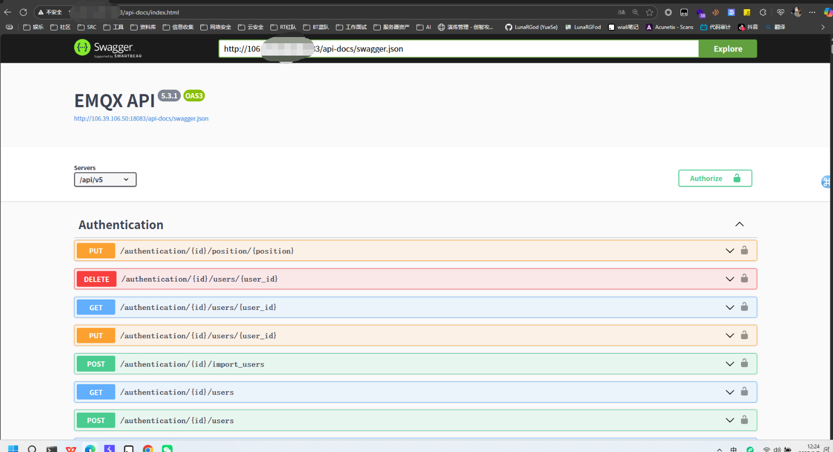Click the lock icon on GET /authentication/{id}/users/{user_id}
The image size is (833, 452).
click(744, 307)
